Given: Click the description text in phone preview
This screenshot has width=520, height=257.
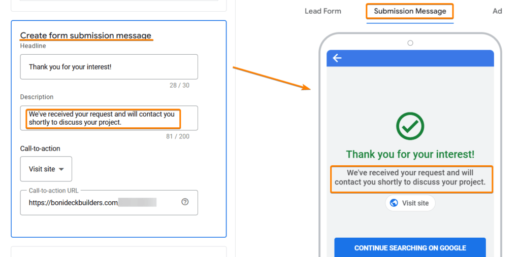Looking at the screenshot, I should point(410,177).
